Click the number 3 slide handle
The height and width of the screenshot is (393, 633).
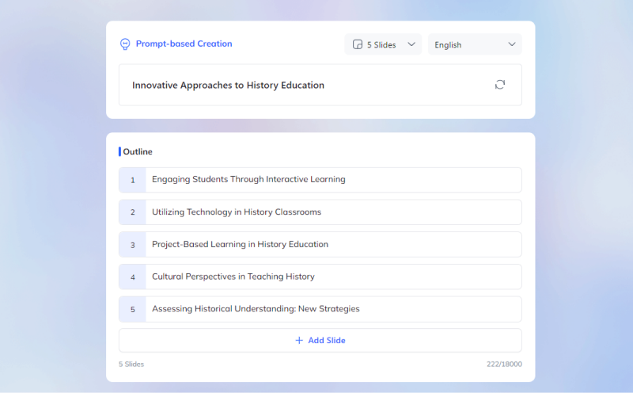132,245
